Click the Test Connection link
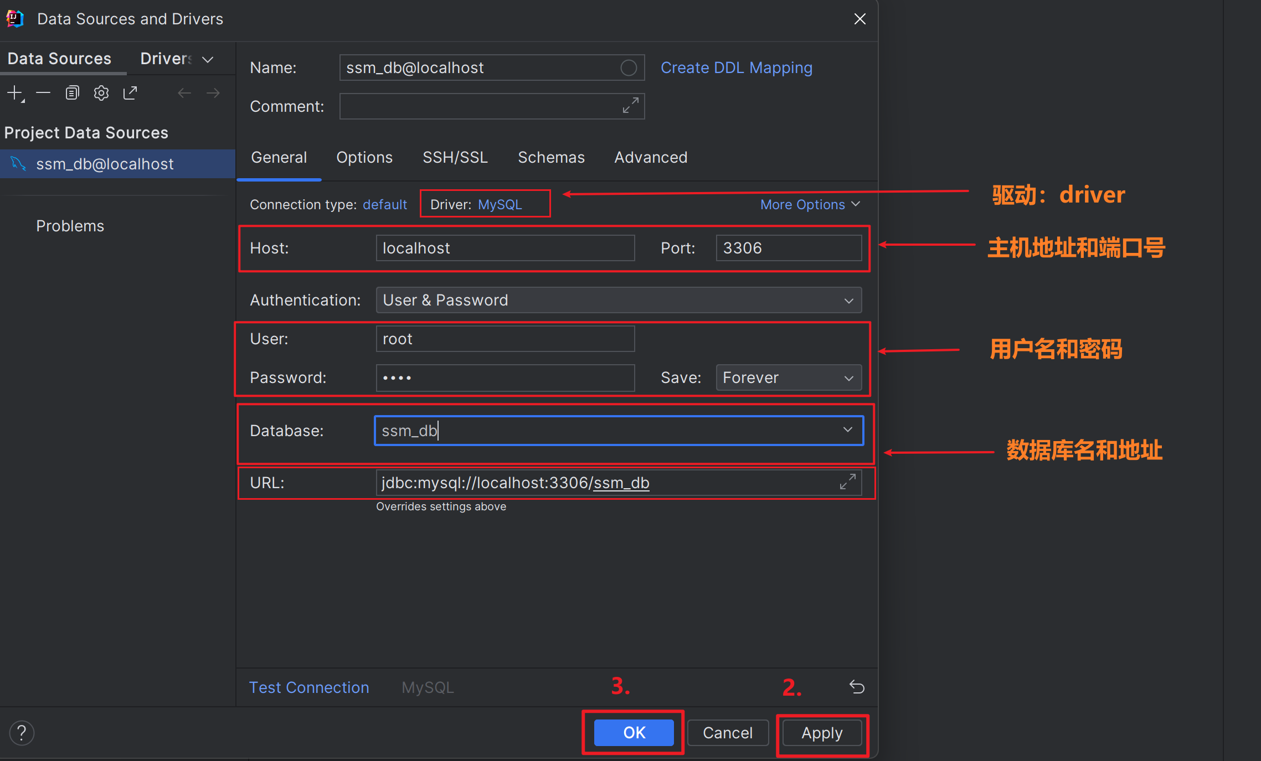Screen dimensions: 1261x761 point(309,687)
